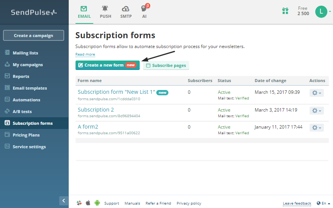Screen dimensions: 333x208
Task: Click the Subscribers column header
Action: pyautogui.click(x=200, y=81)
